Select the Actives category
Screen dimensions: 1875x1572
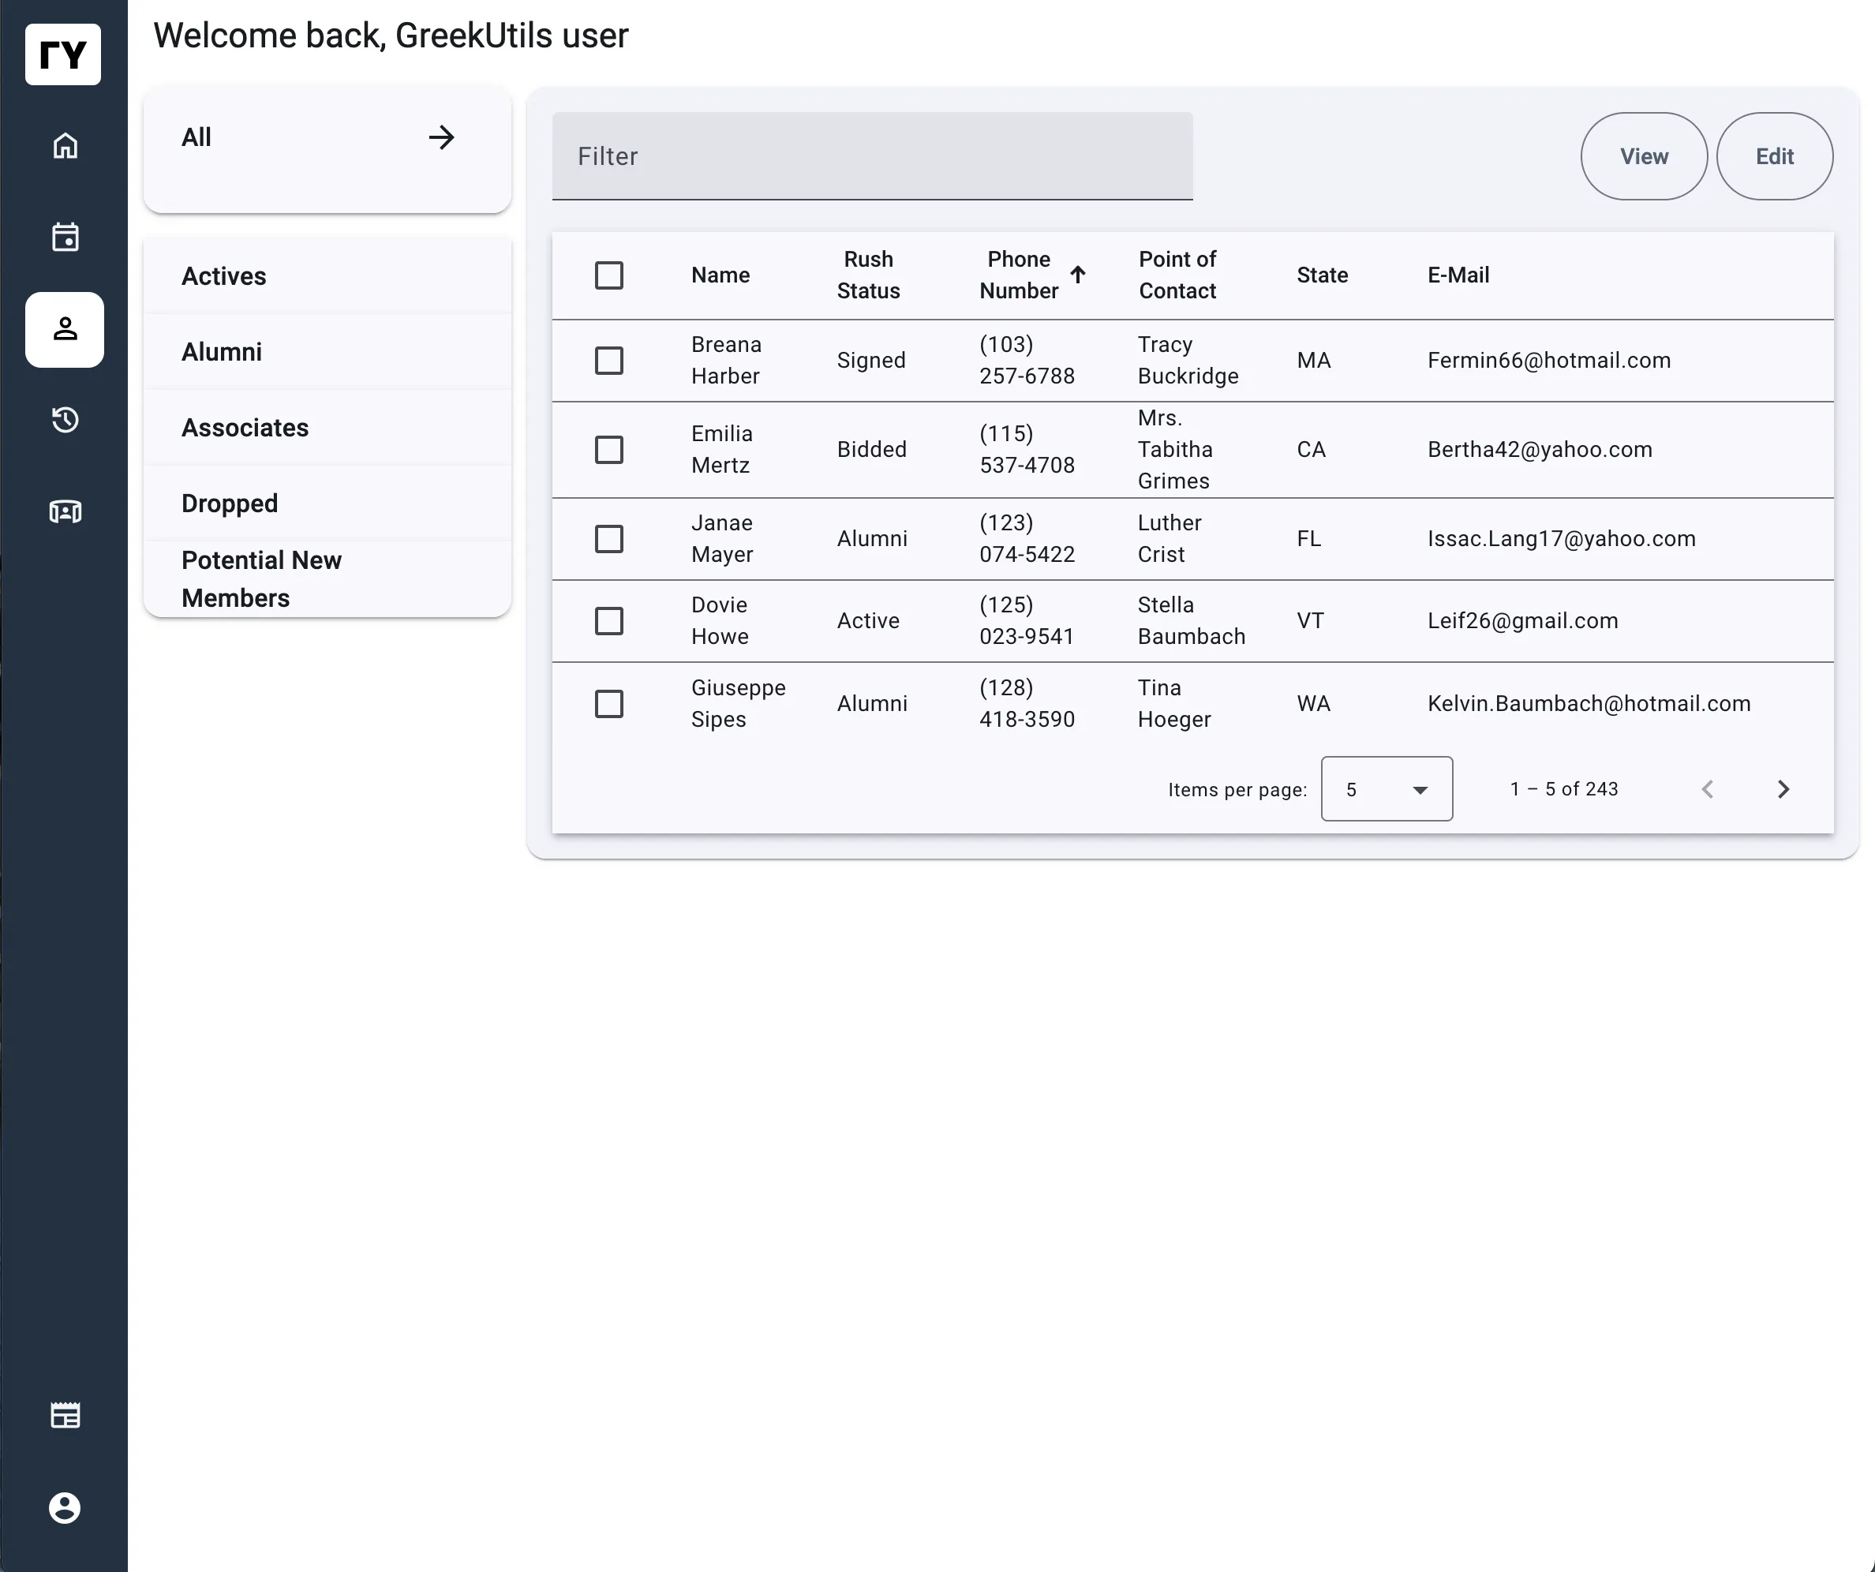327,276
